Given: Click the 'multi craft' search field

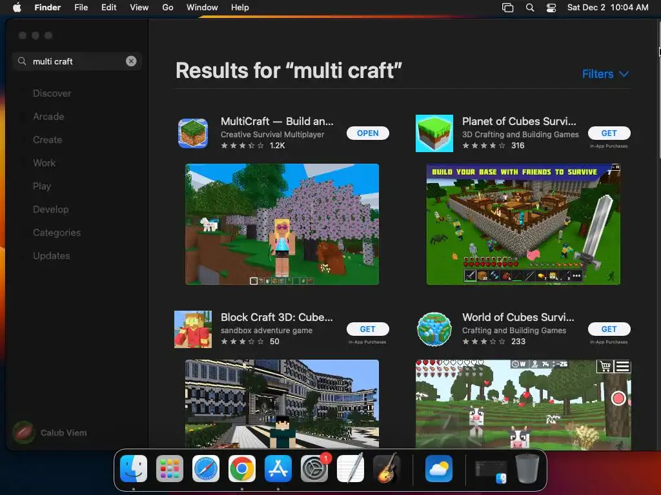Looking at the screenshot, I should 77,61.
